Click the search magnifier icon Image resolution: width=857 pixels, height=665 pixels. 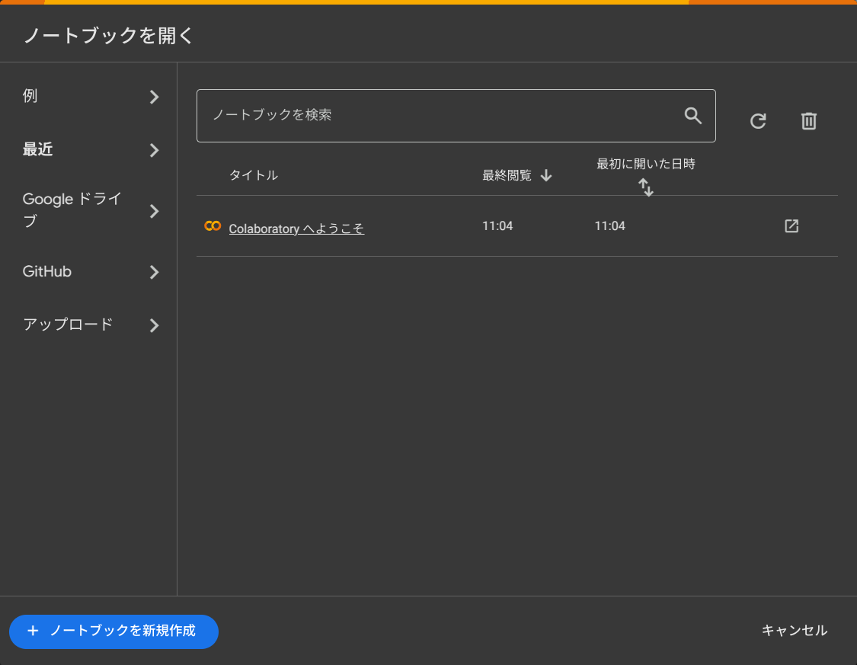pyautogui.click(x=693, y=115)
